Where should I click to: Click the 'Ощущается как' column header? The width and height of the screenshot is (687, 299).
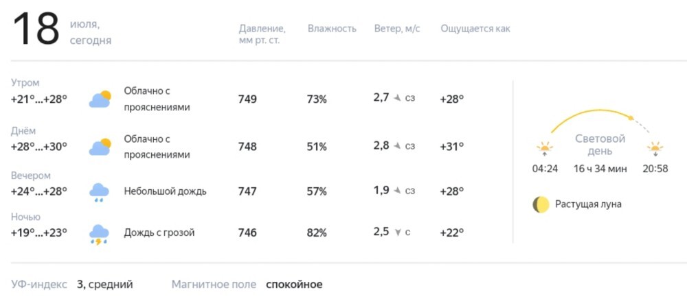point(475,29)
